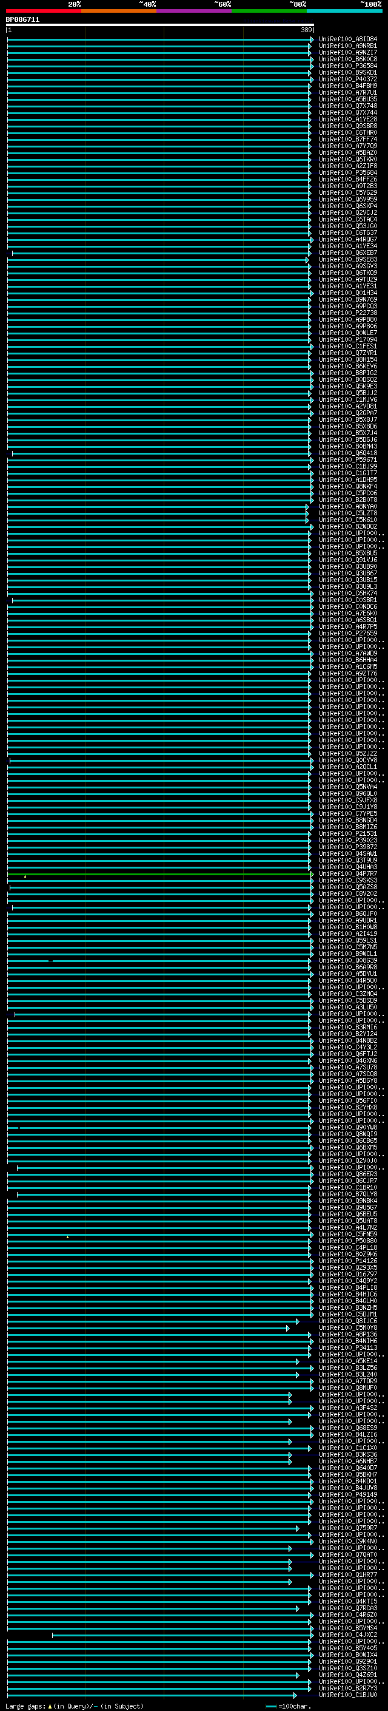
Task: Select hit UniRef100_P21531
Action: [347, 833]
